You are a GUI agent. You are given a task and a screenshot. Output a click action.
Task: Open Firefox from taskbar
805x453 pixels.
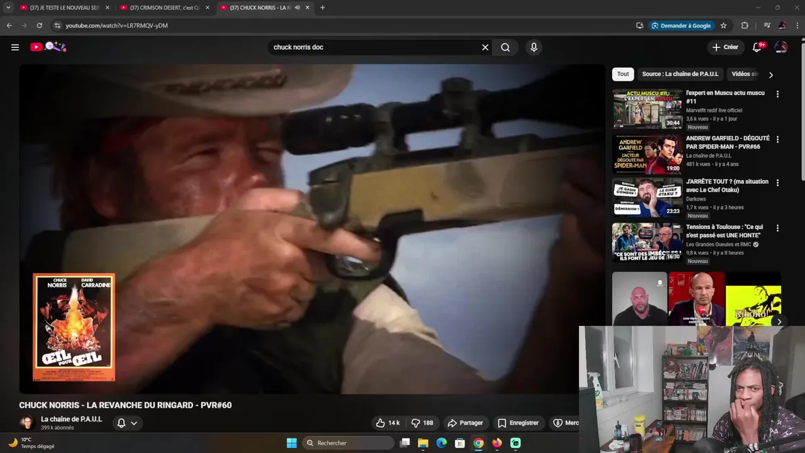coord(497,443)
